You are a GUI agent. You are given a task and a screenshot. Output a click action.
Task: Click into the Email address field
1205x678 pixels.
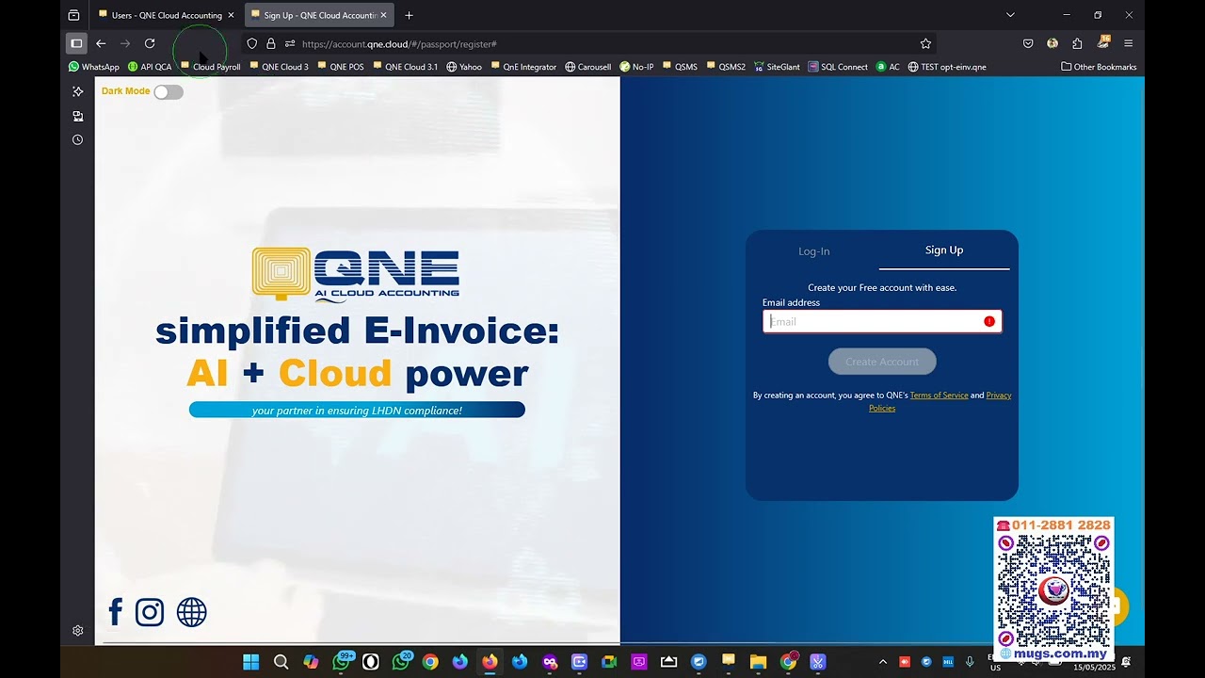[x=882, y=321]
